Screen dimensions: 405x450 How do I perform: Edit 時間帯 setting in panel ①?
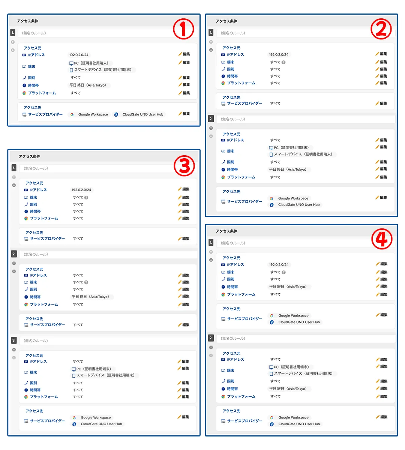[x=184, y=85]
